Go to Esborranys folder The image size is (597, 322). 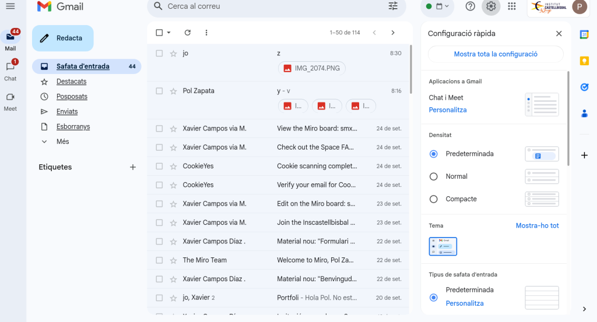73,126
